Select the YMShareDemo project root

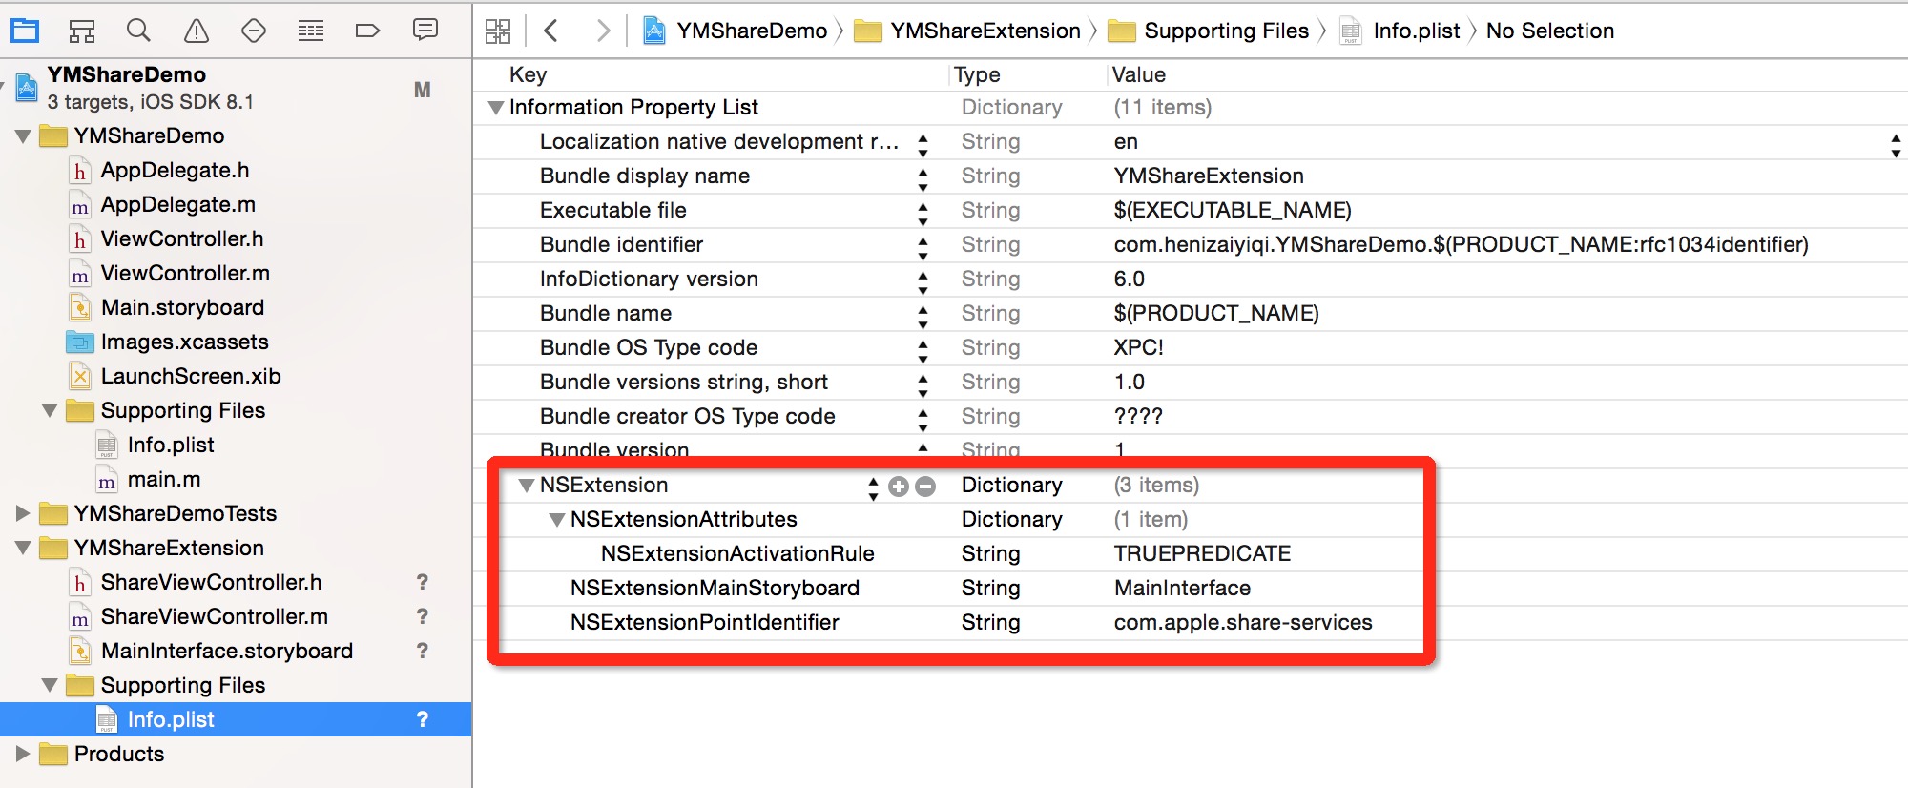click(x=127, y=74)
